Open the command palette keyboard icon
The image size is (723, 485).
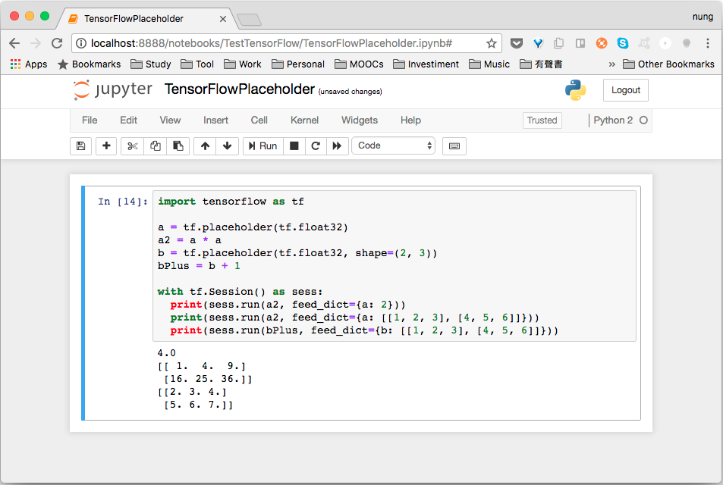pos(454,146)
